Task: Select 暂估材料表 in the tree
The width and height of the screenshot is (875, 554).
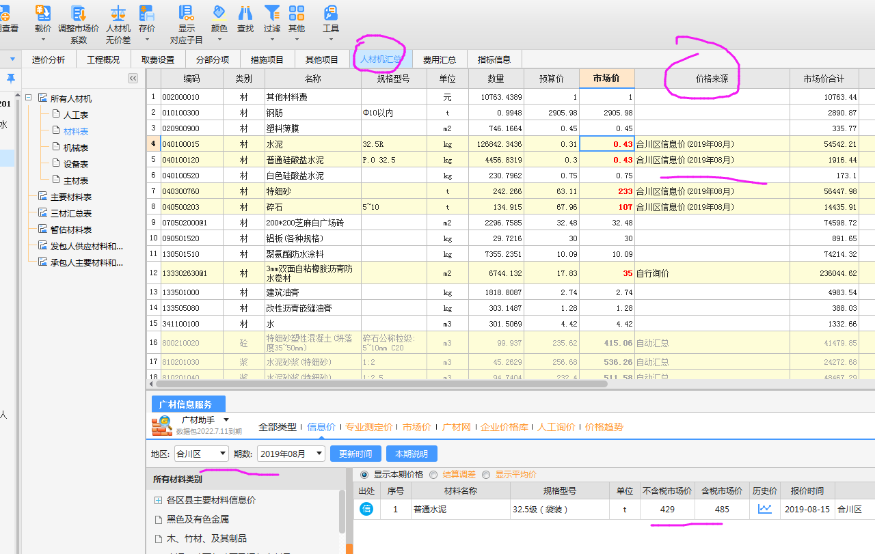Action: pyautogui.click(x=71, y=230)
